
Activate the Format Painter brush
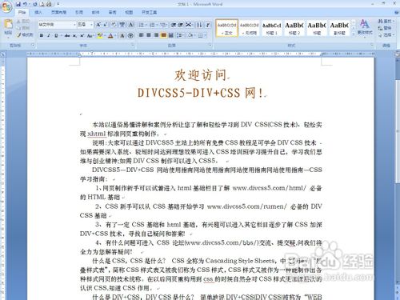[24, 34]
